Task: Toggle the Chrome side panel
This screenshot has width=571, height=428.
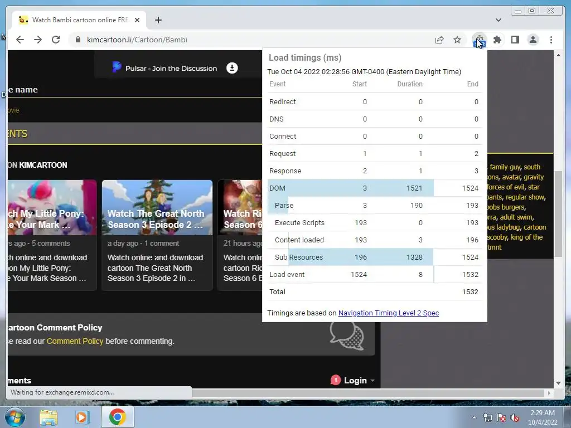Action: pos(515,40)
